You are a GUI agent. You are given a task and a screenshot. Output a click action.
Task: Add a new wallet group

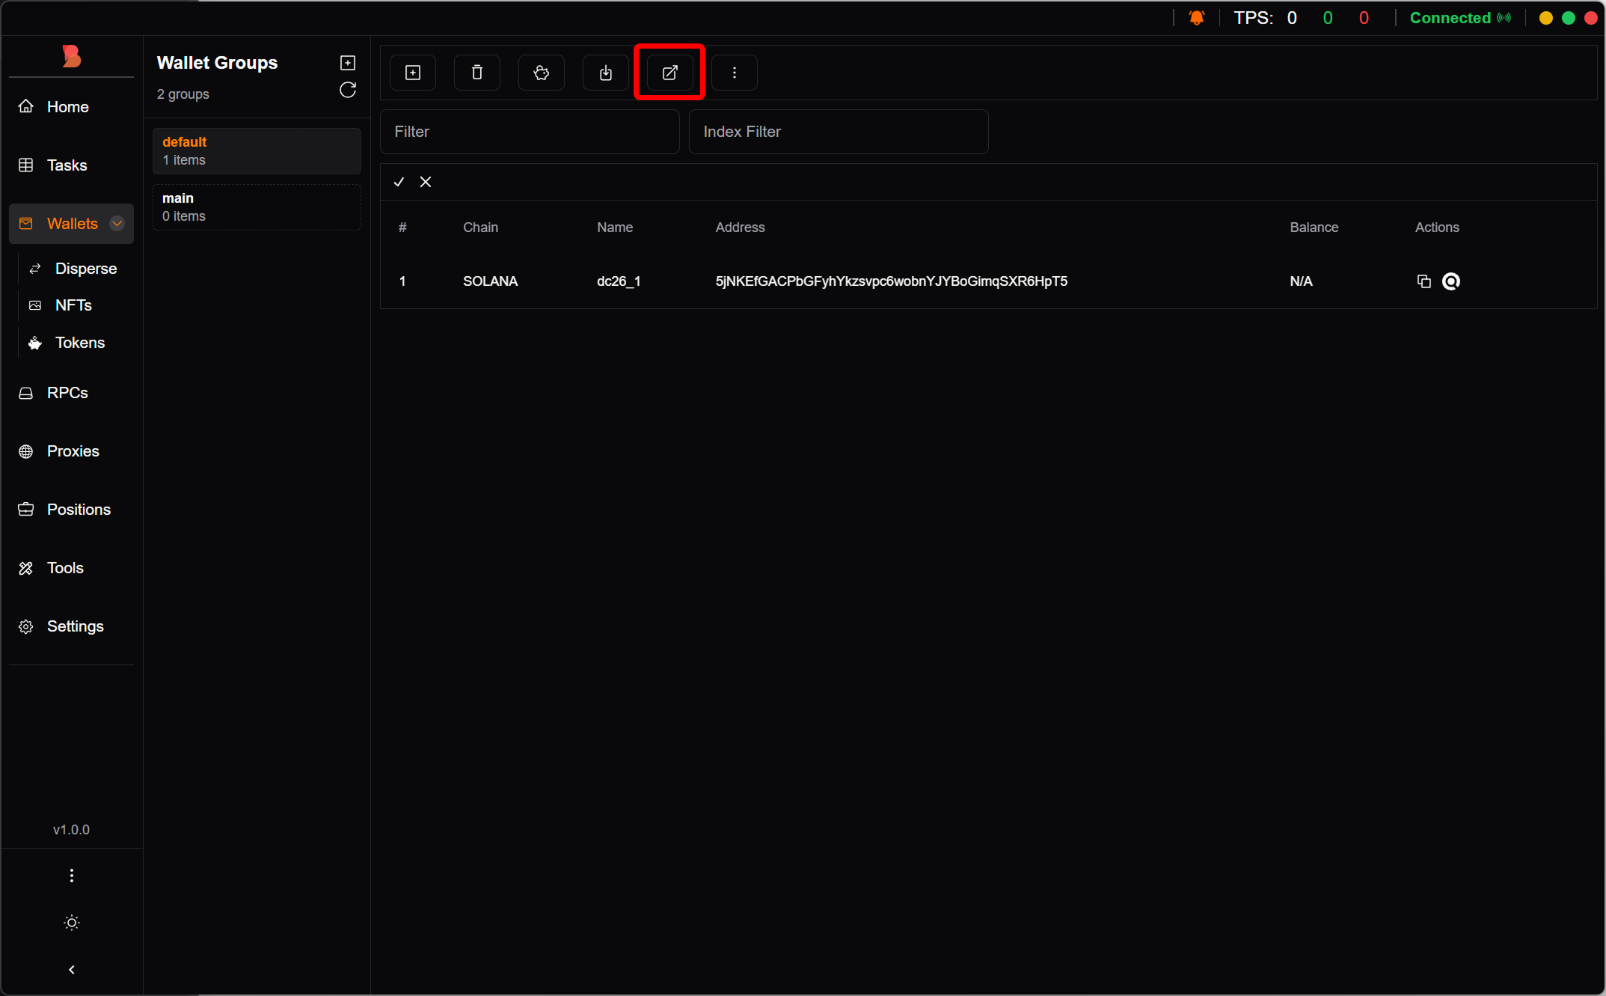[x=348, y=63]
